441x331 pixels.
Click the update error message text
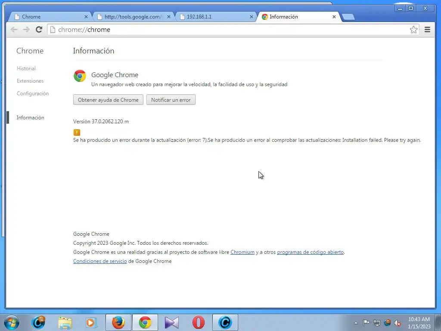tap(247, 140)
